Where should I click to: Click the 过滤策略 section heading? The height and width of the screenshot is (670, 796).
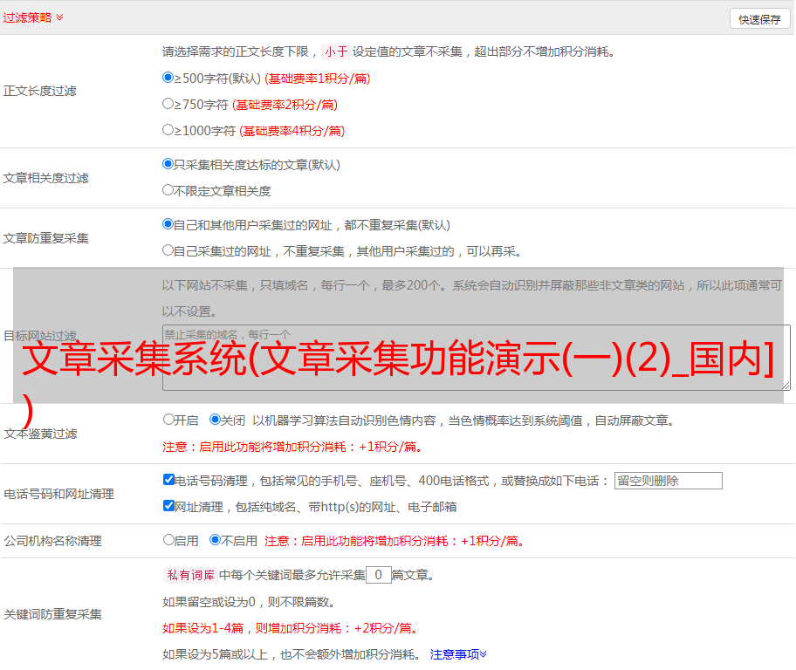tap(27, 17)
